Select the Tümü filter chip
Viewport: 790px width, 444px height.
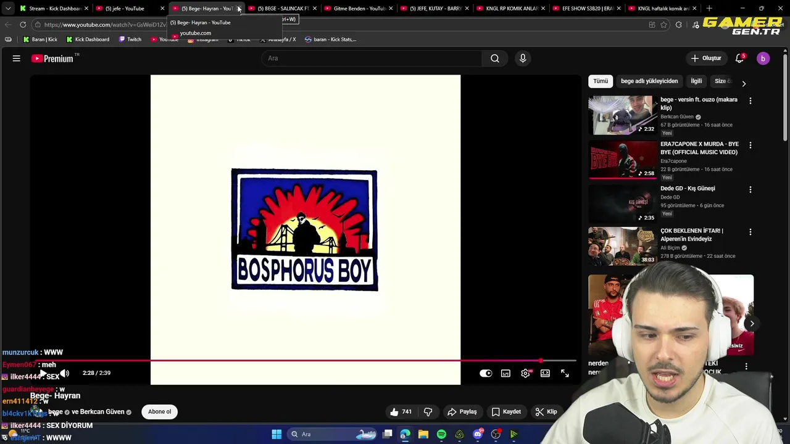[601, 81]
